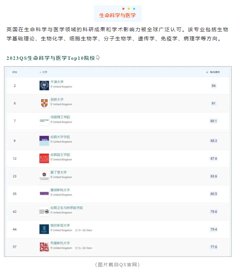Click the star icon in 布里斯托大学 row

(76, 248)
